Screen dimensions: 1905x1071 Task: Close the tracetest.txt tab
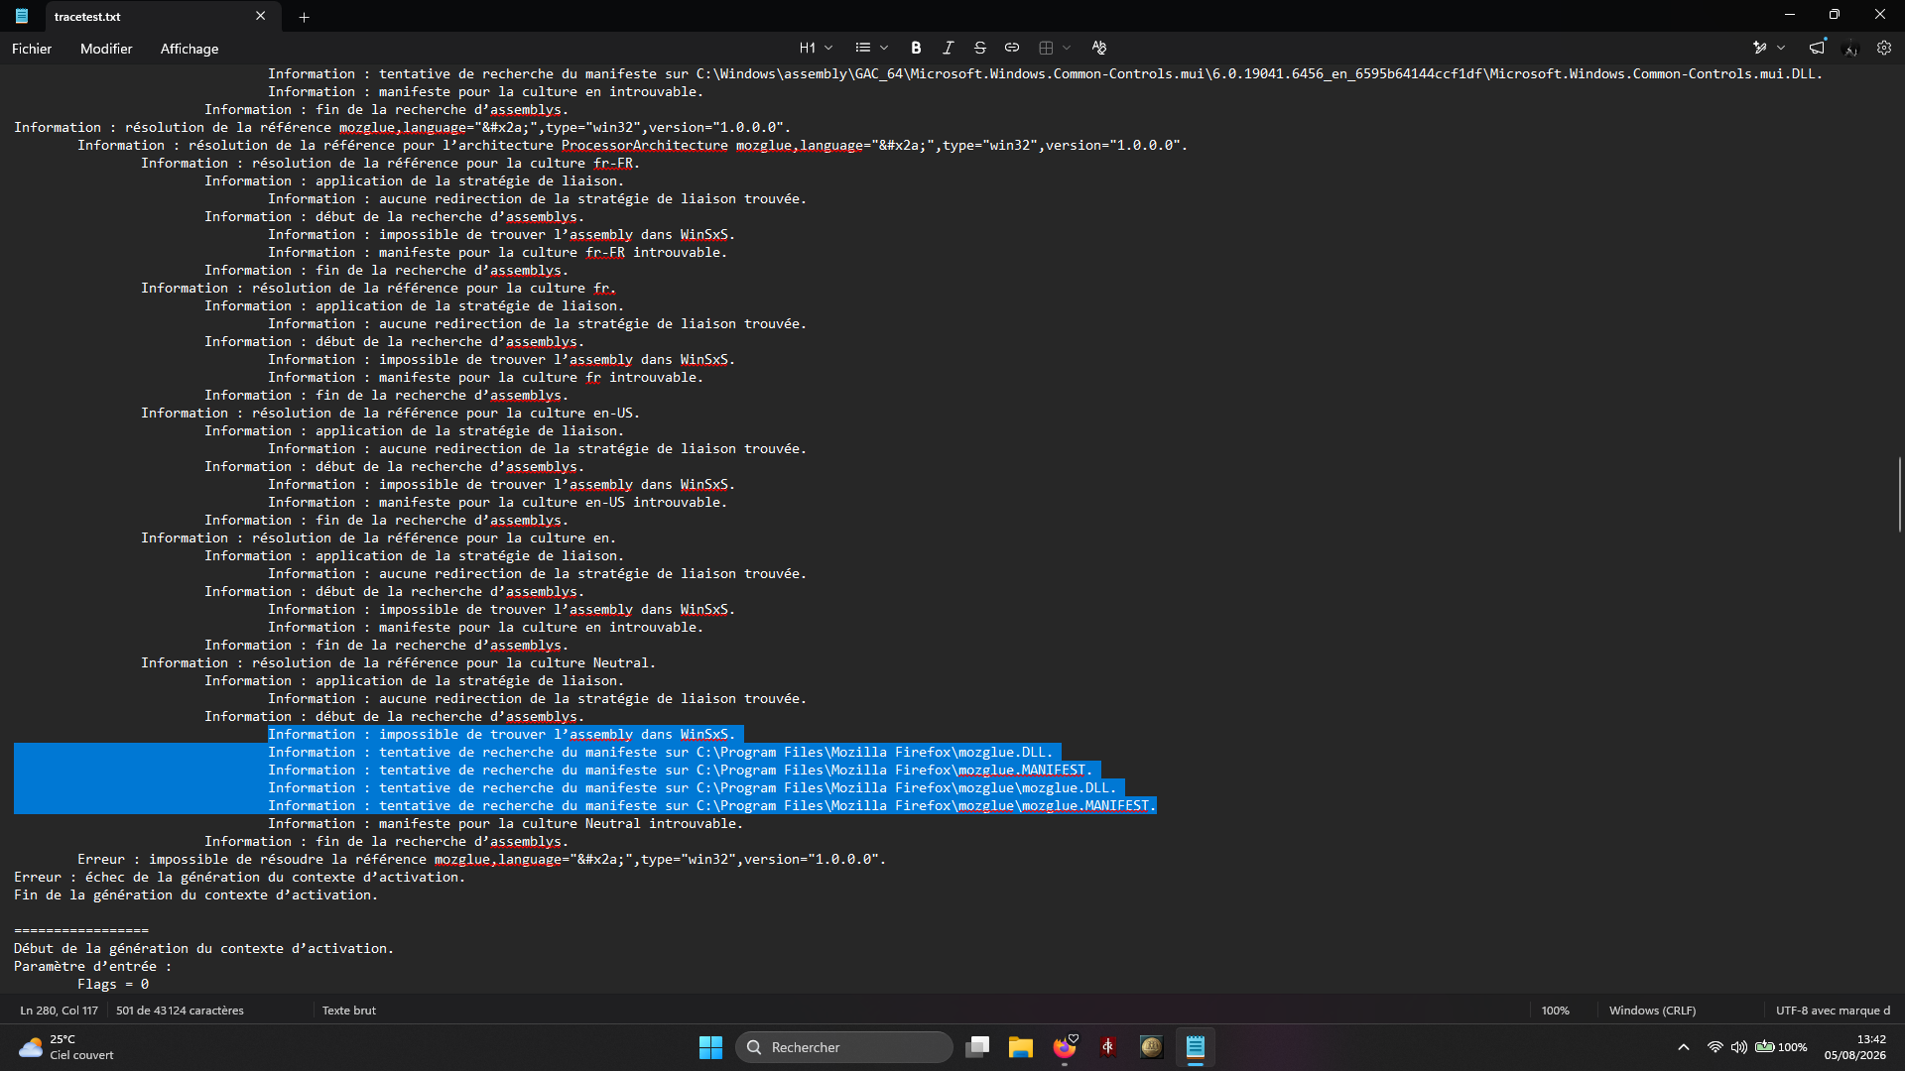[x=260, y=16]
